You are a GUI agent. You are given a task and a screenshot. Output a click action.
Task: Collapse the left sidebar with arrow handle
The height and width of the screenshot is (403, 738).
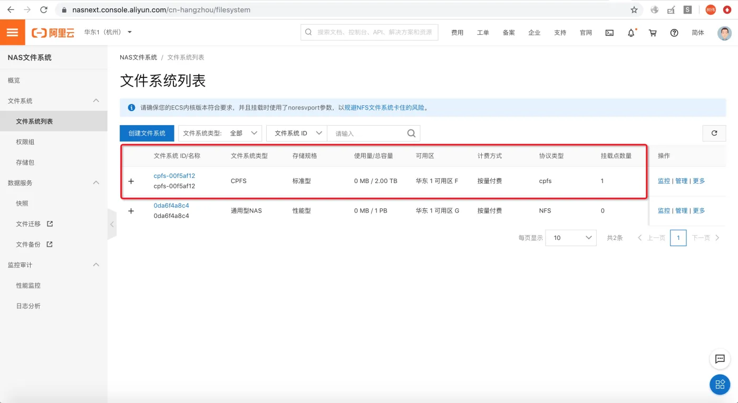(112, 224)
